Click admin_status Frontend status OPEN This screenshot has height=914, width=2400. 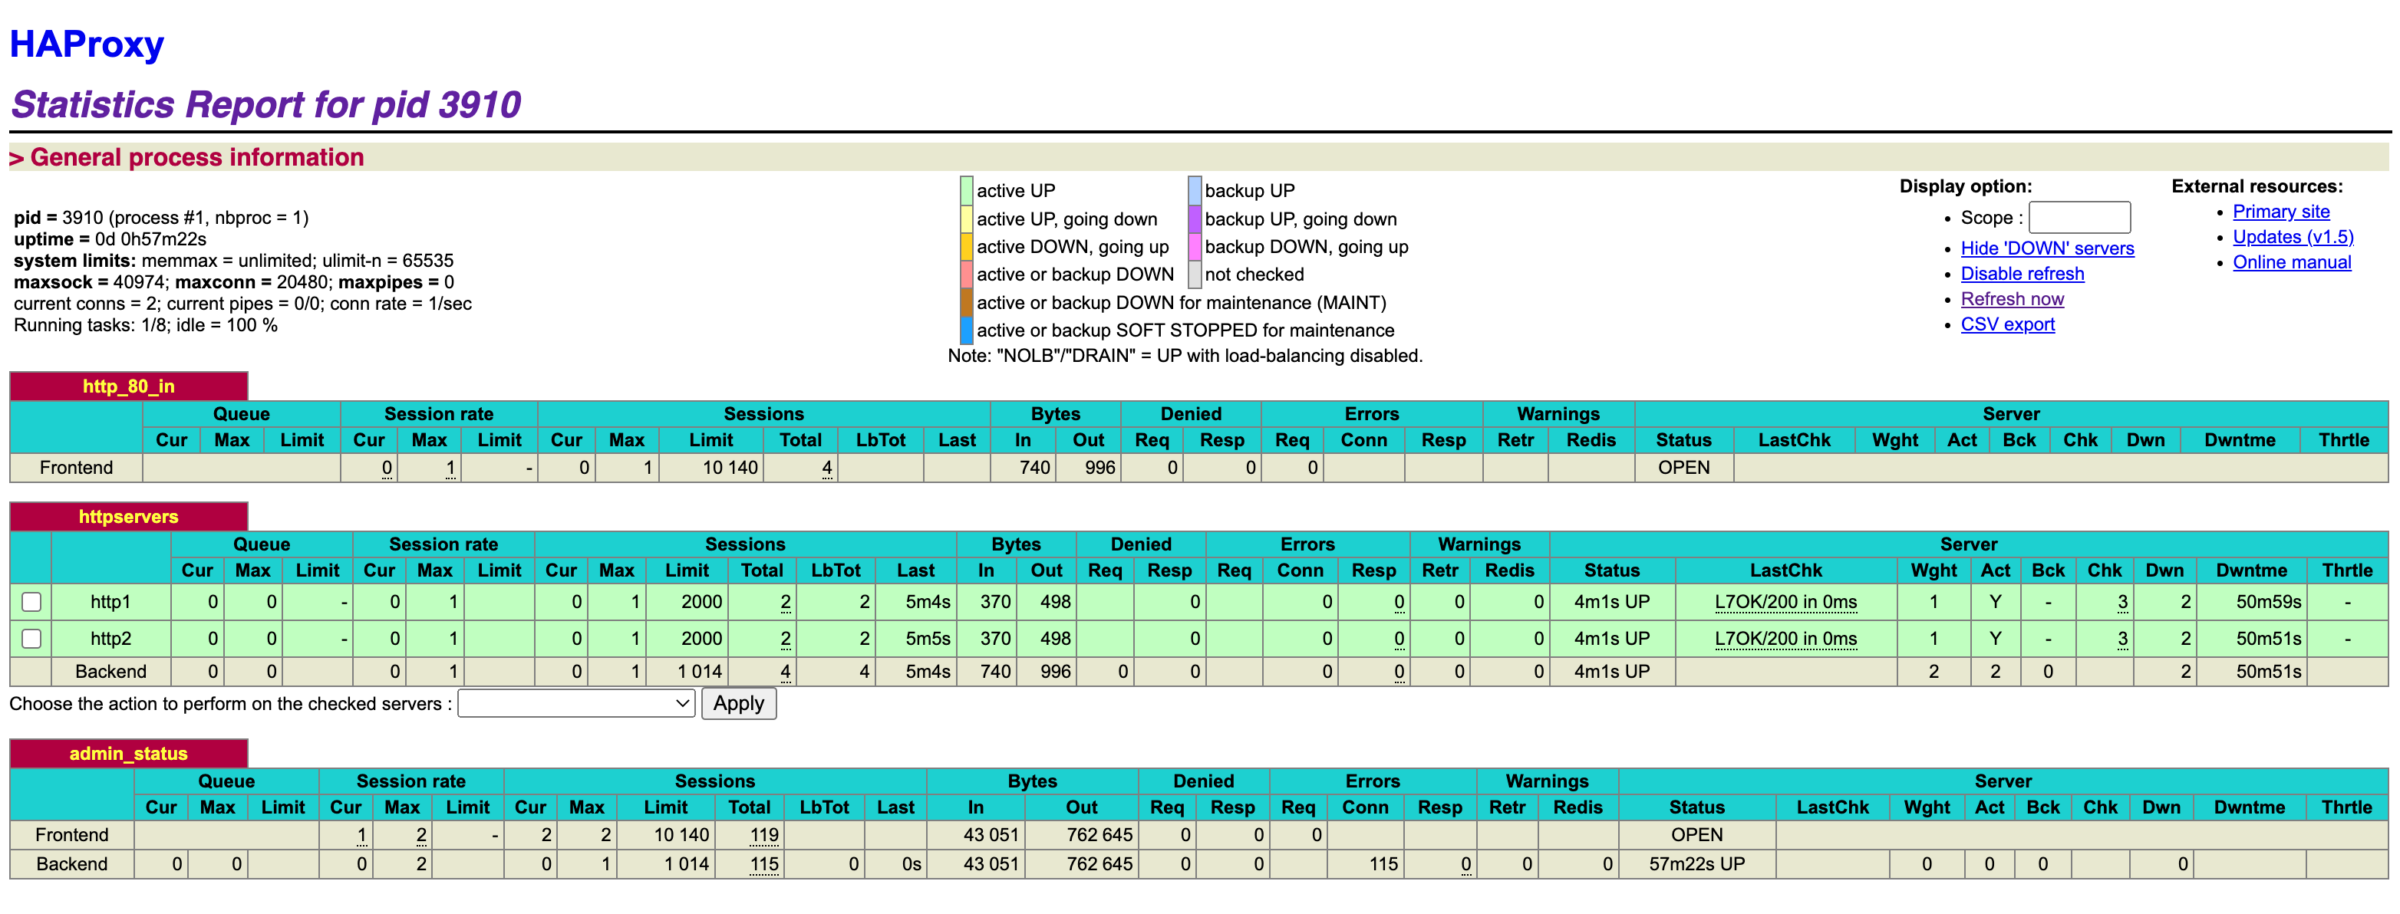point(1696,835)
